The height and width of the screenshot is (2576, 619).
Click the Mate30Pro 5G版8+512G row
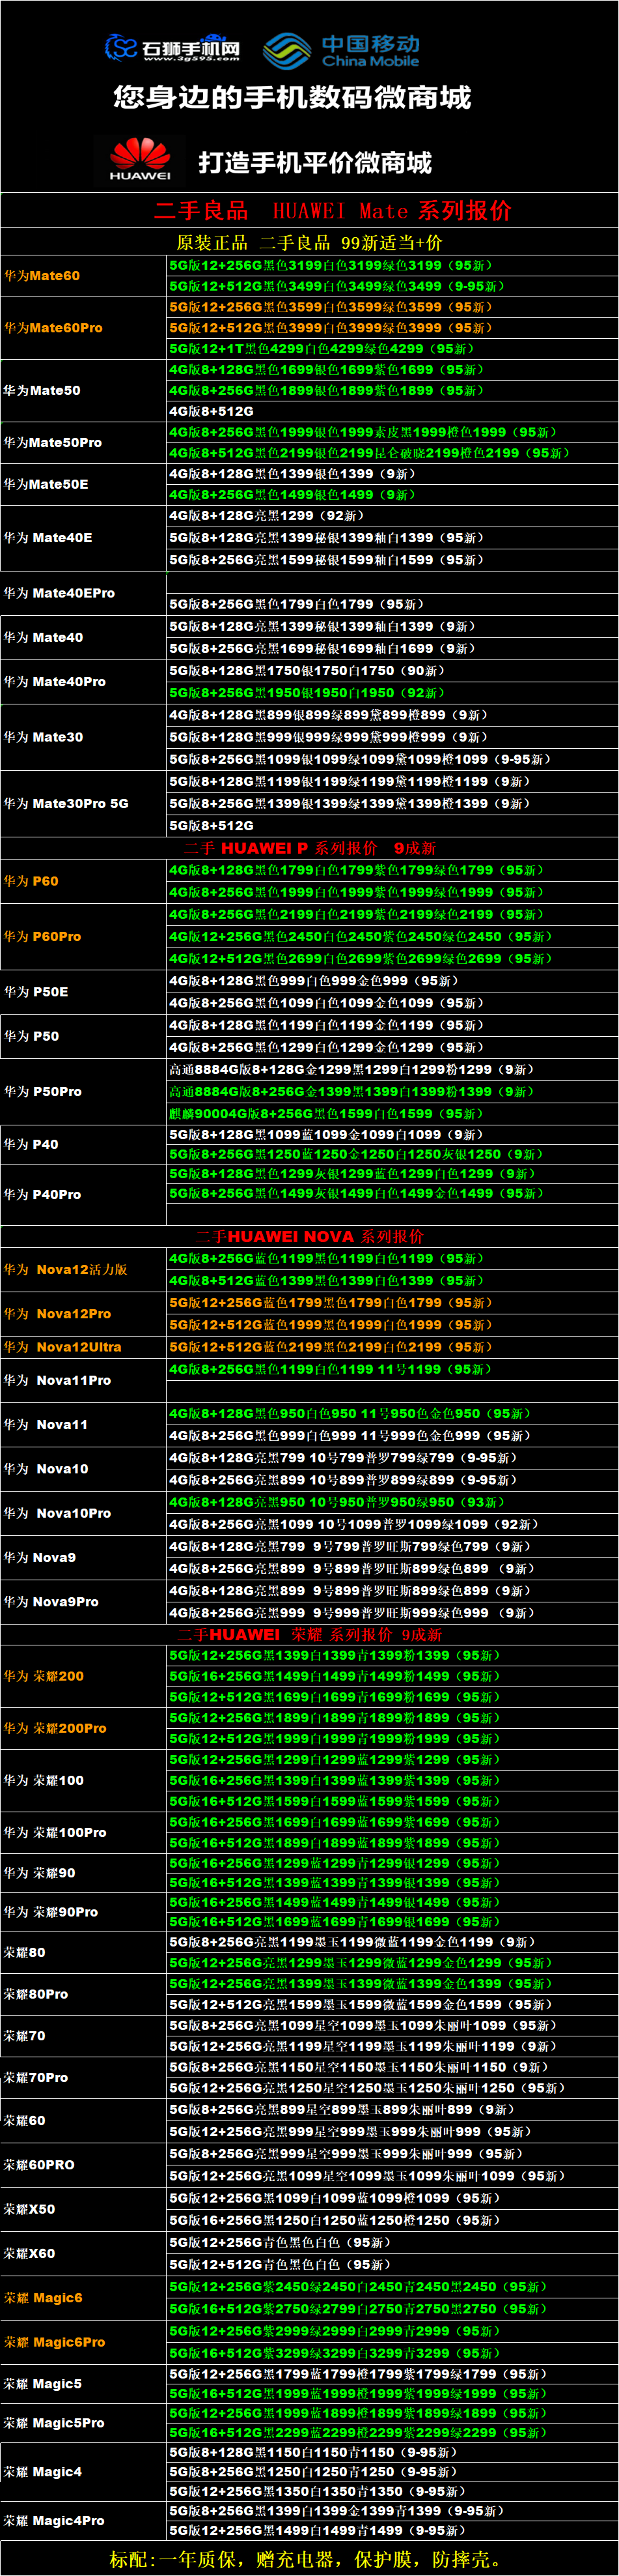(391, 826)
